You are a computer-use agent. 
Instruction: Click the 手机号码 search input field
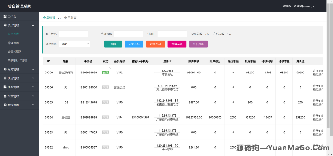coord(128,34)
